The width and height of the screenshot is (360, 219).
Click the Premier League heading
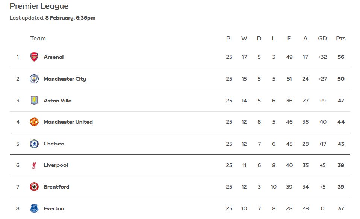(x=39, y=6)
